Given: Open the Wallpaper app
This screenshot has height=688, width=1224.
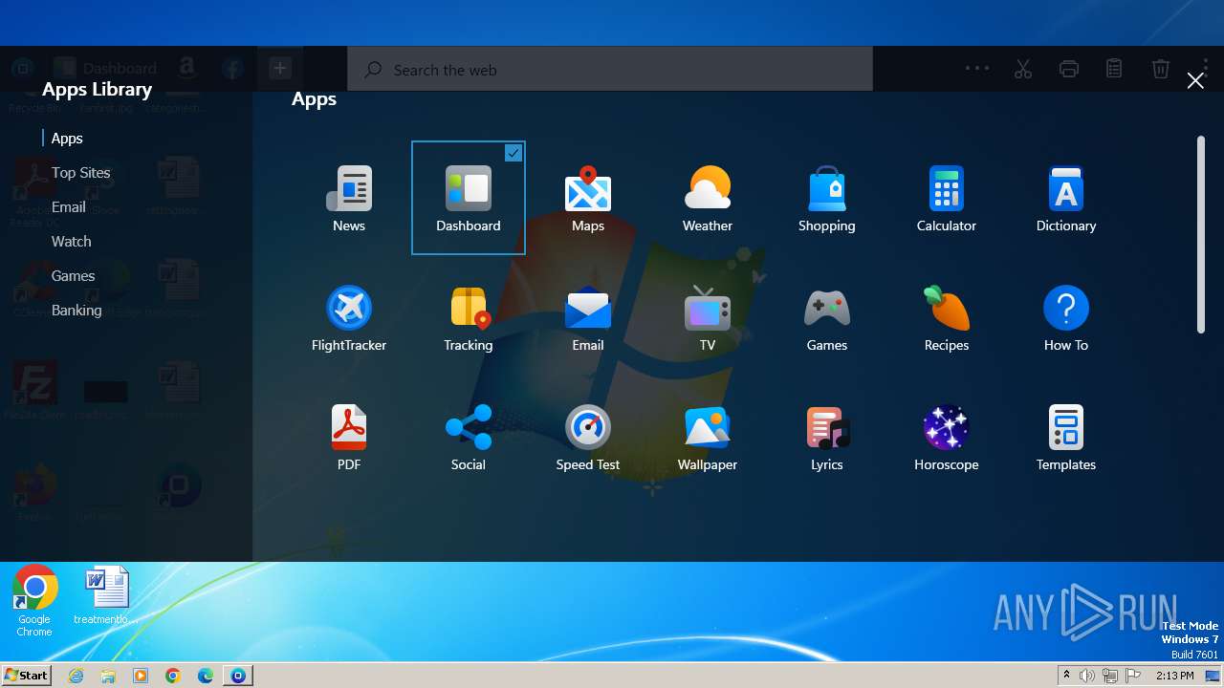Looking at the screenshot, I should tap(708, 437).
